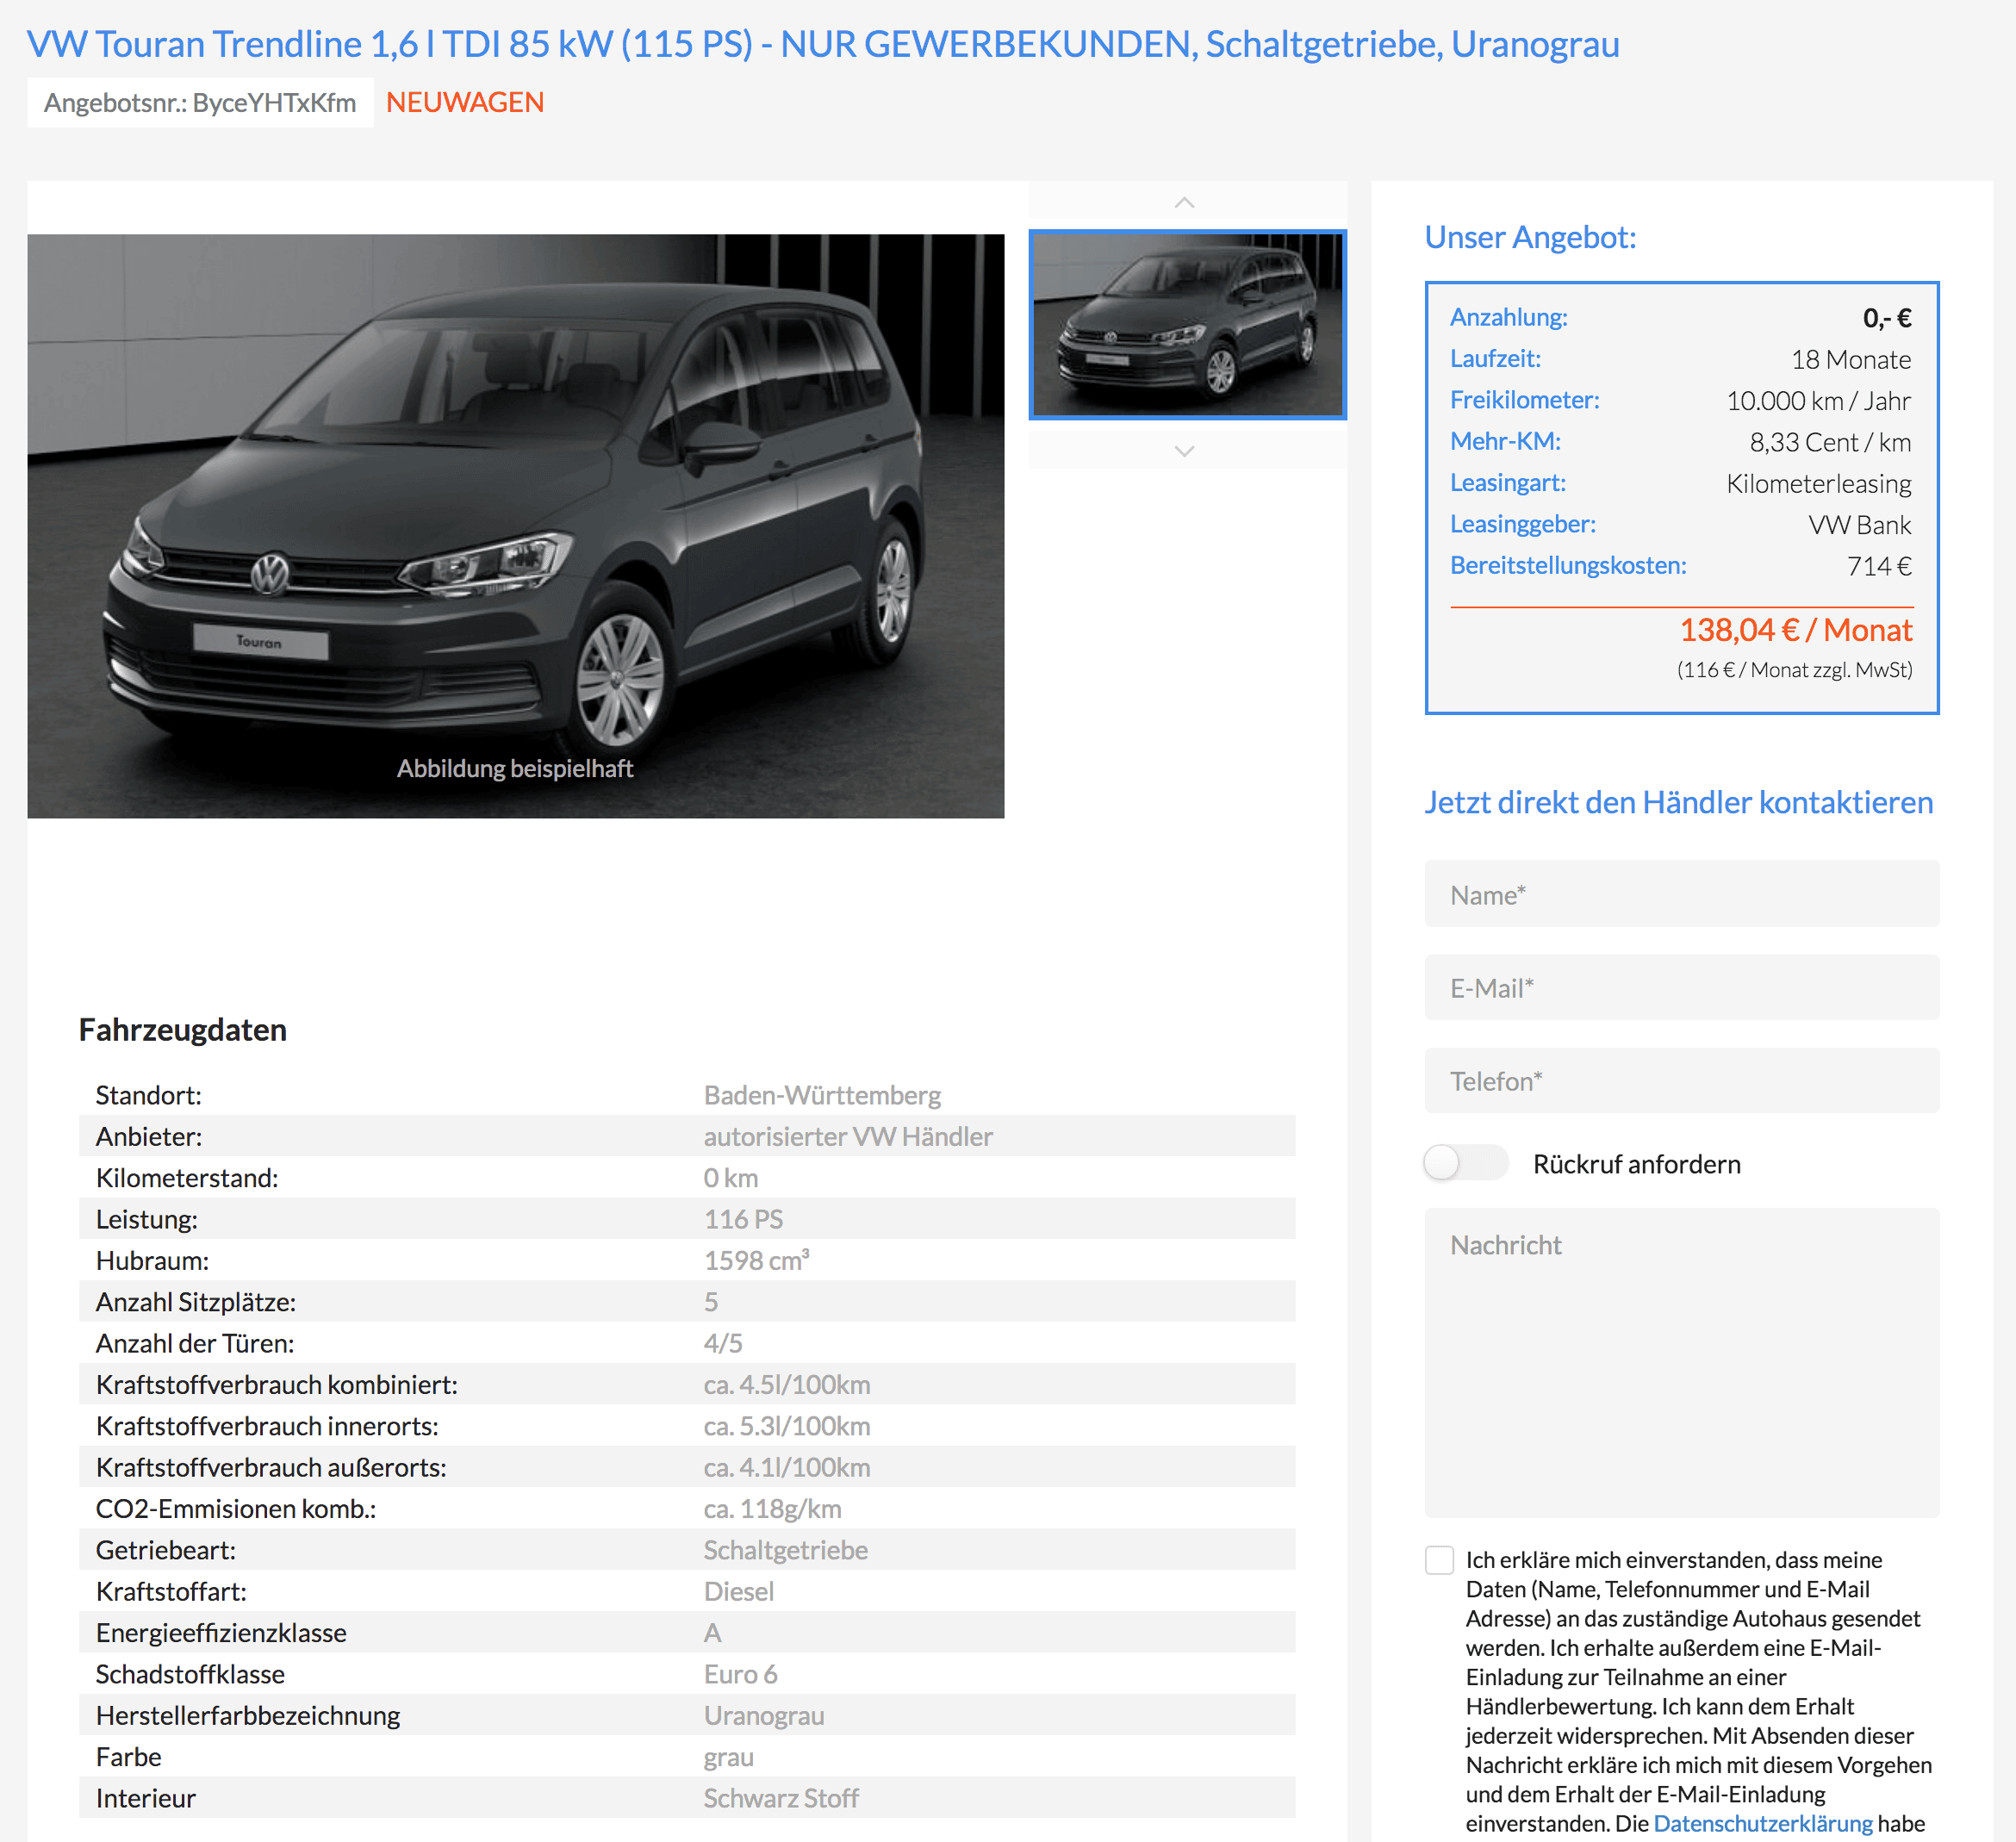Click the Kraftstoffart value Diesel
The height and width of the screenshot is (1842, 2016).
tap(739, 1591)
